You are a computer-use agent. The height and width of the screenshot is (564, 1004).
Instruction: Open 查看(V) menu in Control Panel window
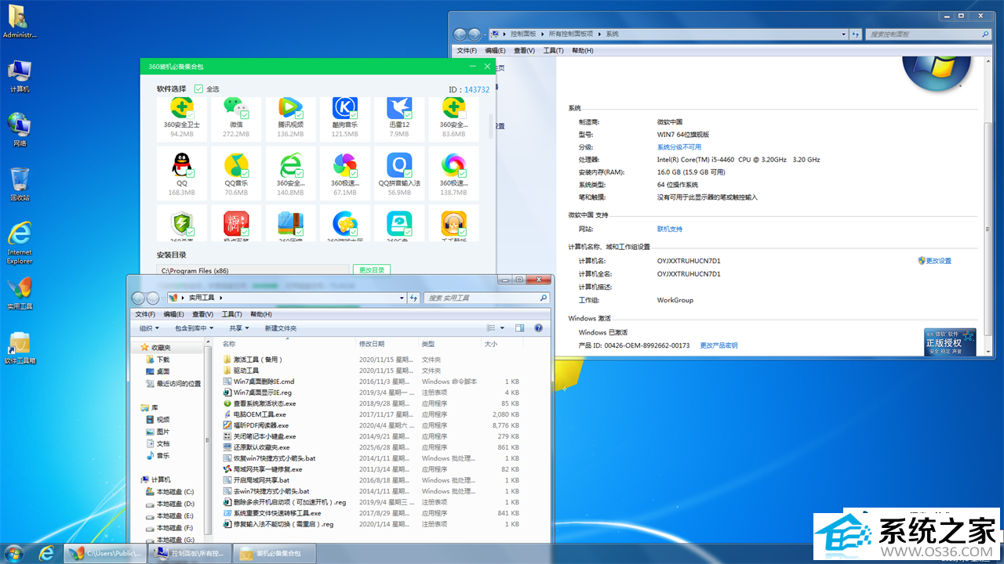pos(524,50)
